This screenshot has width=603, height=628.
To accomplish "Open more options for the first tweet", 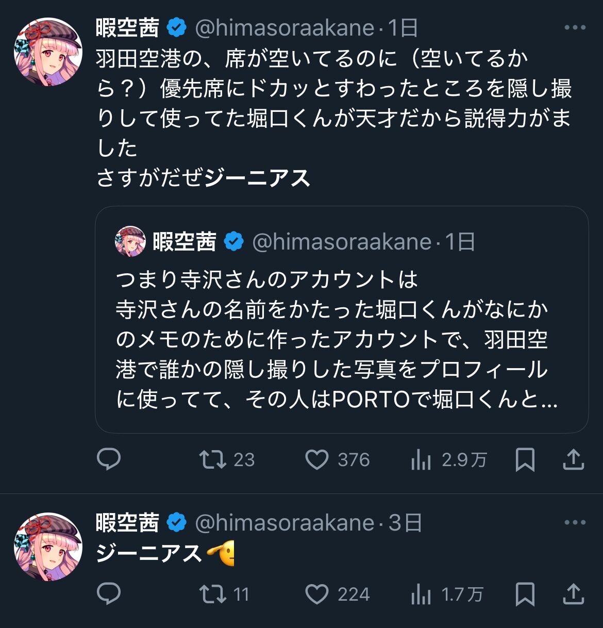I will 575,27.
